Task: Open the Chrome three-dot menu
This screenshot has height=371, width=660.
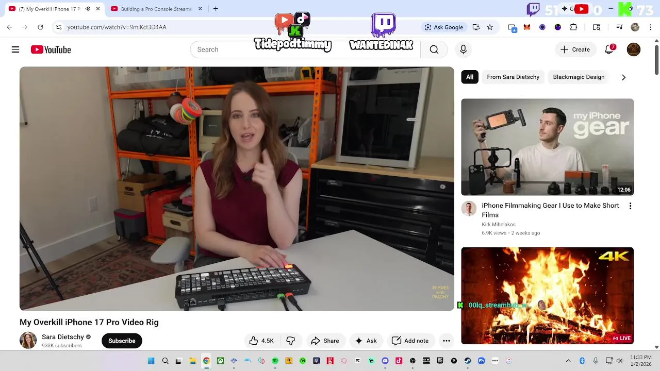Action: click(651, 27)
